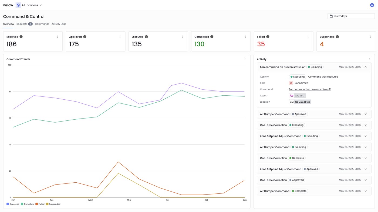Click the Command & Control page title
The image size is (378, 212).
pyautogui.click(x=24, y=16)
